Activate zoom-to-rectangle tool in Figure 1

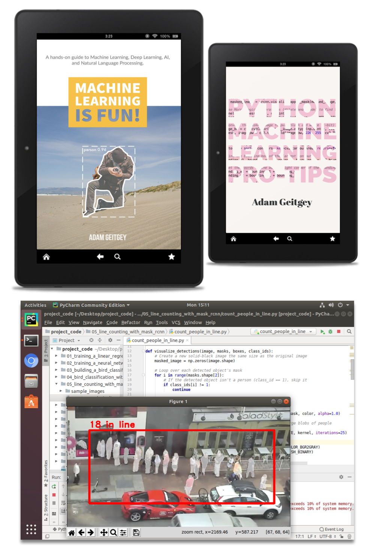[113, 532]
